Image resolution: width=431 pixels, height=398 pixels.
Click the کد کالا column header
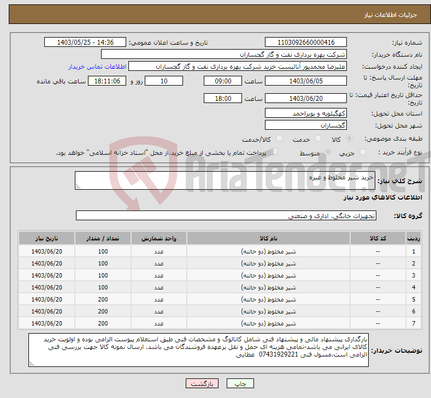pos(378,238)
